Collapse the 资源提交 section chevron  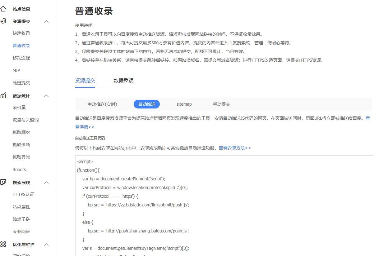pyautogui.click(x=46, y=21)
